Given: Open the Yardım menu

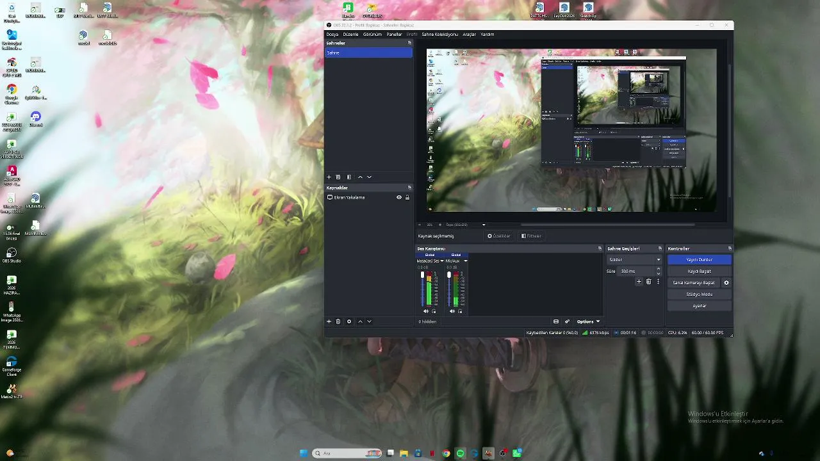Looking at the screenshot, I should (x=488, y=34).
